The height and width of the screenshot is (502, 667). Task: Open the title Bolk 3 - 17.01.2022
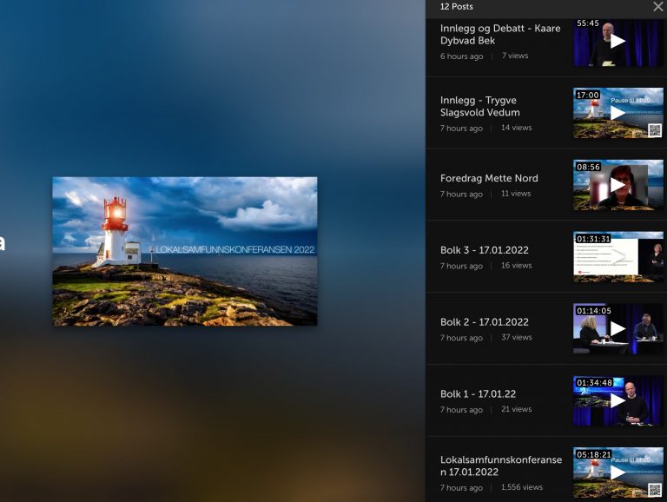tap(485, 250)
